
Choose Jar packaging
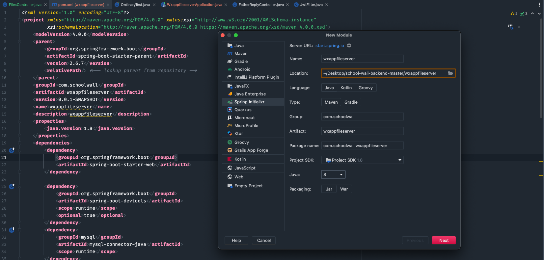(x=329, y=189)
